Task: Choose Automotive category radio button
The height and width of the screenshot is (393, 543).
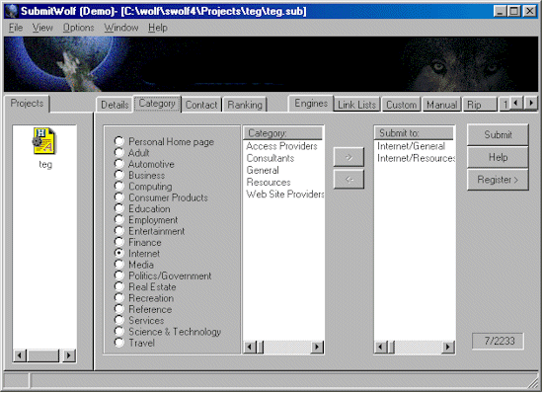Action: point(119,164)
